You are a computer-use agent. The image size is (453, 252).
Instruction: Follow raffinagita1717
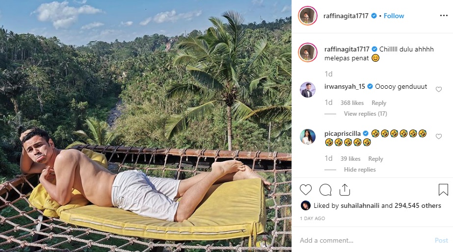tap(394, 16)
